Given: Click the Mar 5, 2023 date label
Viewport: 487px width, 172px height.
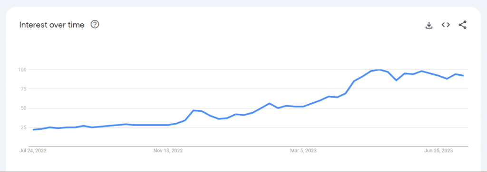Looking at the screenshot, I should point(303,151).
